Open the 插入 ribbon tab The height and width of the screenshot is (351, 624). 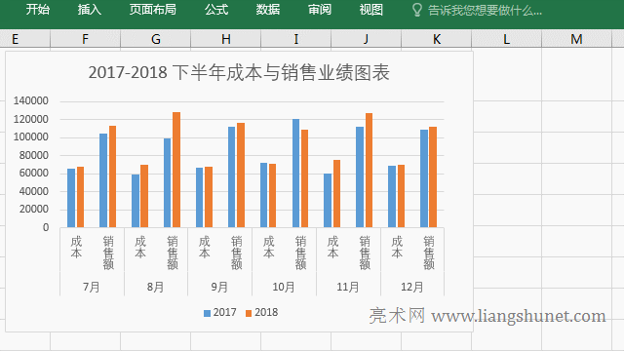pyautogui.click(x=90, y=10)
